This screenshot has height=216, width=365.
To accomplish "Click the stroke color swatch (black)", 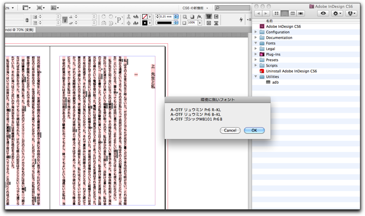I will [145, 23].
